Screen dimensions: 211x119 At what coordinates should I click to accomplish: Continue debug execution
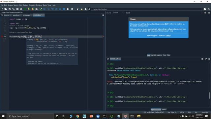(x=60, y=9)
